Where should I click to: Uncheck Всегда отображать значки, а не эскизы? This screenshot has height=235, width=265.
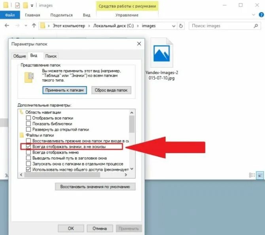[x=28, y=146]
